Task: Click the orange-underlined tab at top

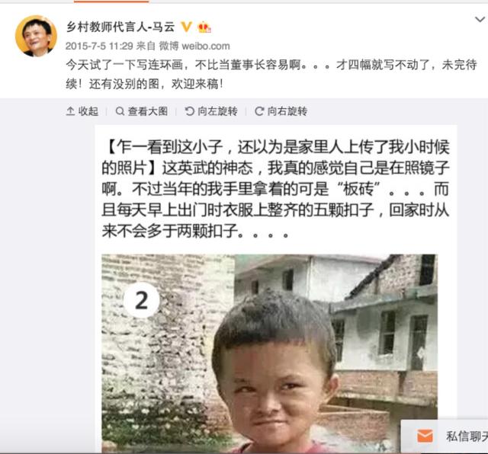Action: click(111, 2)
